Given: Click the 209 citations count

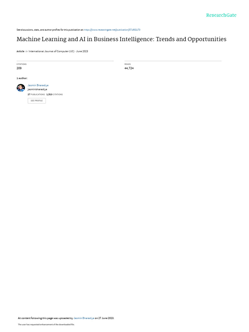Looking at the screenshot, I should click(x=19, y=68).
